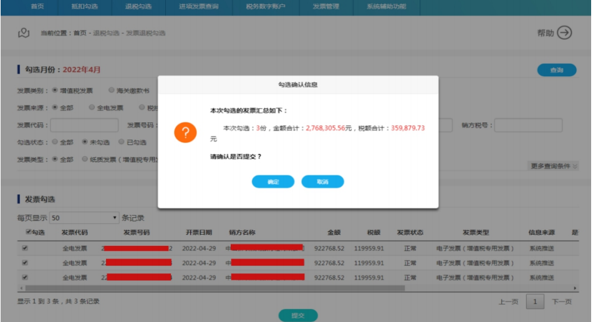593x322 pixels.
Task: Click the scrollbar right arrow
Action: pos(575,288)
